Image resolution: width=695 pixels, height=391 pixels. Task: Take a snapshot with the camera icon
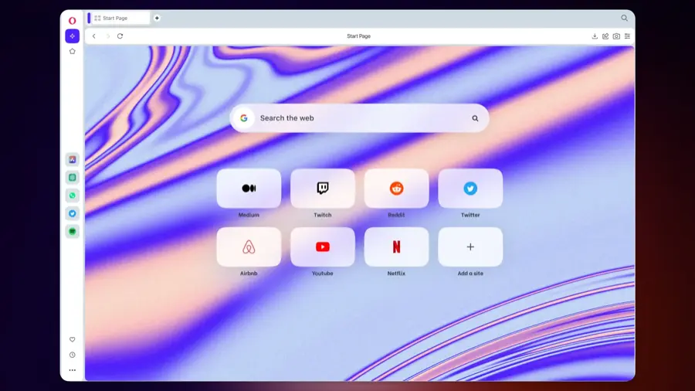pyautogui.click(x=616, y=36)
